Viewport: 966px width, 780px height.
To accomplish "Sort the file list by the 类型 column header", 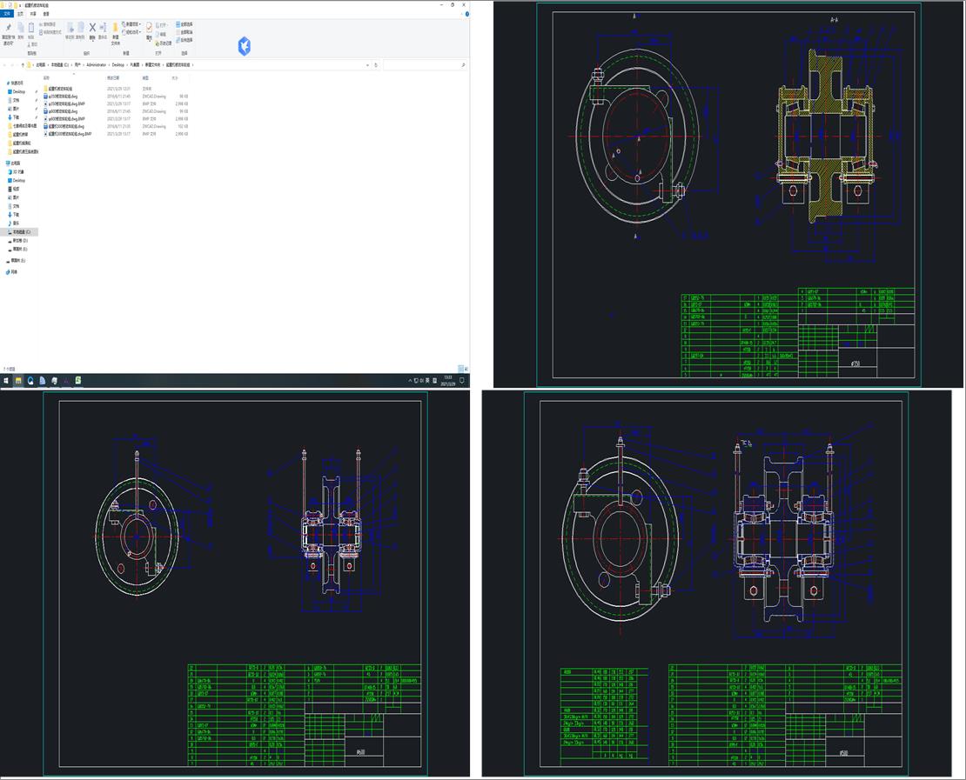I will tap(146, 78).
